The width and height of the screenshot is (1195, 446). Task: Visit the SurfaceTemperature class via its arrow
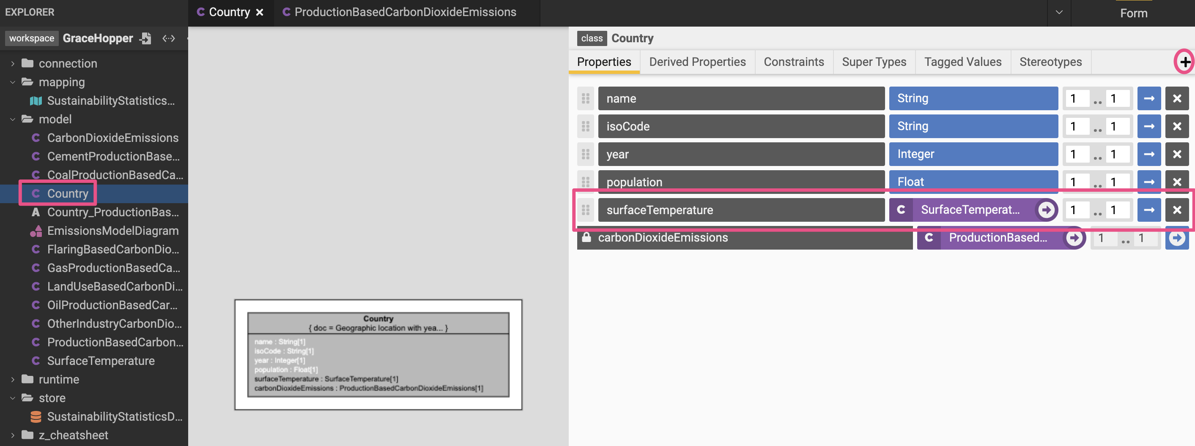pyautogui.click(x=1046, y=210)
